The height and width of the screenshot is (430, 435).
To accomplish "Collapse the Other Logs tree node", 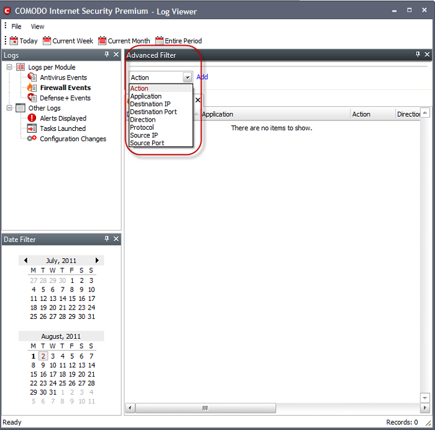I will (x=9, y=108).
